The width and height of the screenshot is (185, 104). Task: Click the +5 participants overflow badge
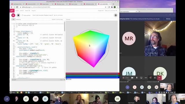pos(7,99)
